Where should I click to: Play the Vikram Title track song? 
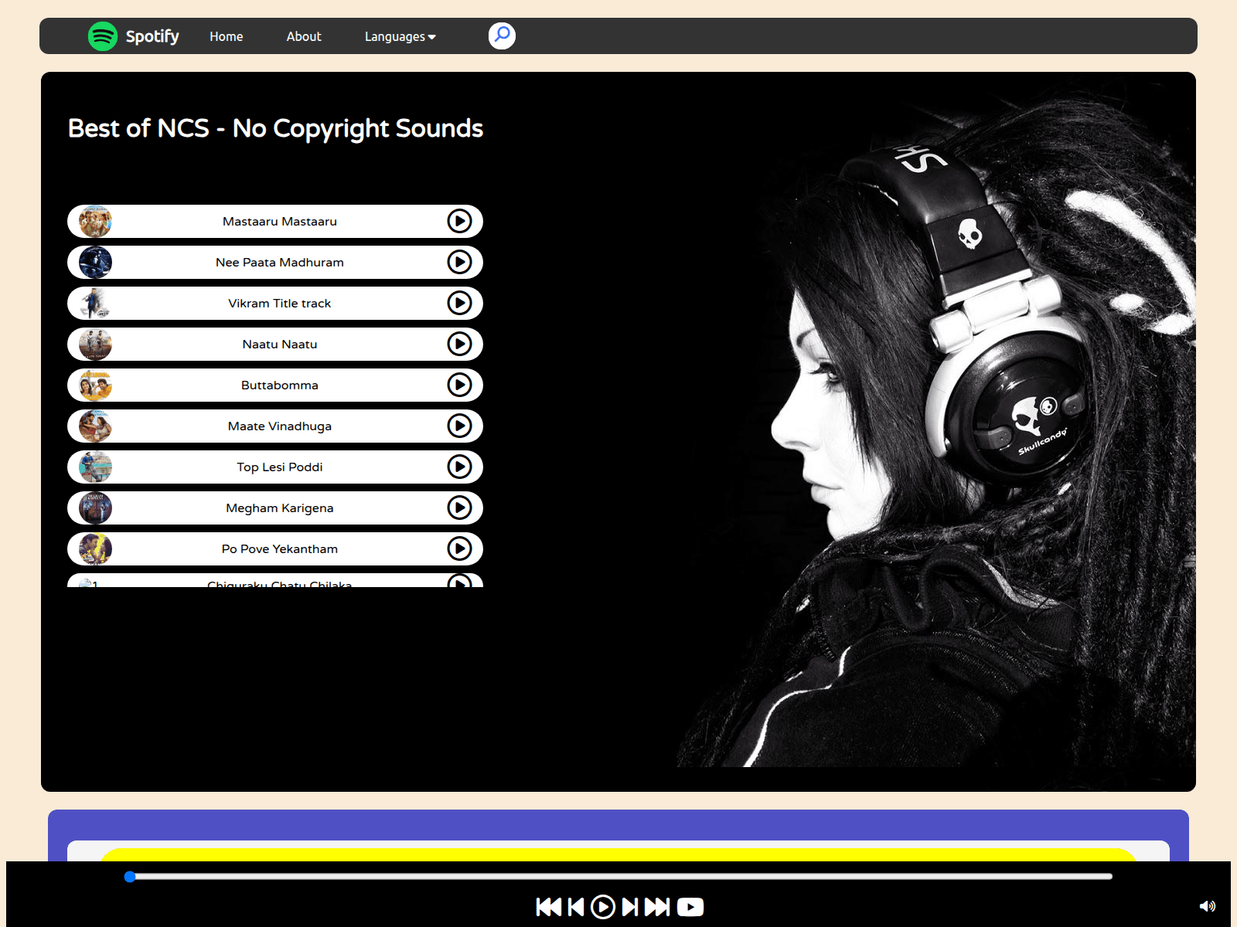tap(459, 303)
